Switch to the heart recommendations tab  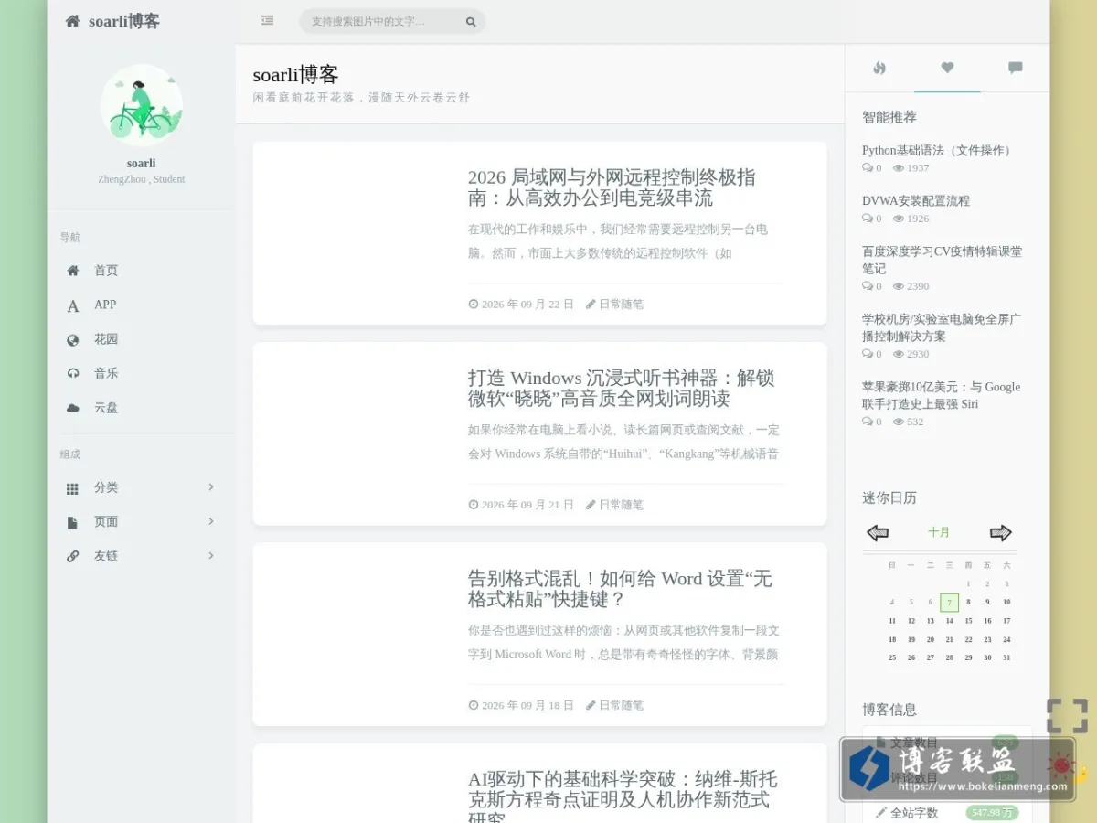click(947, 68)
